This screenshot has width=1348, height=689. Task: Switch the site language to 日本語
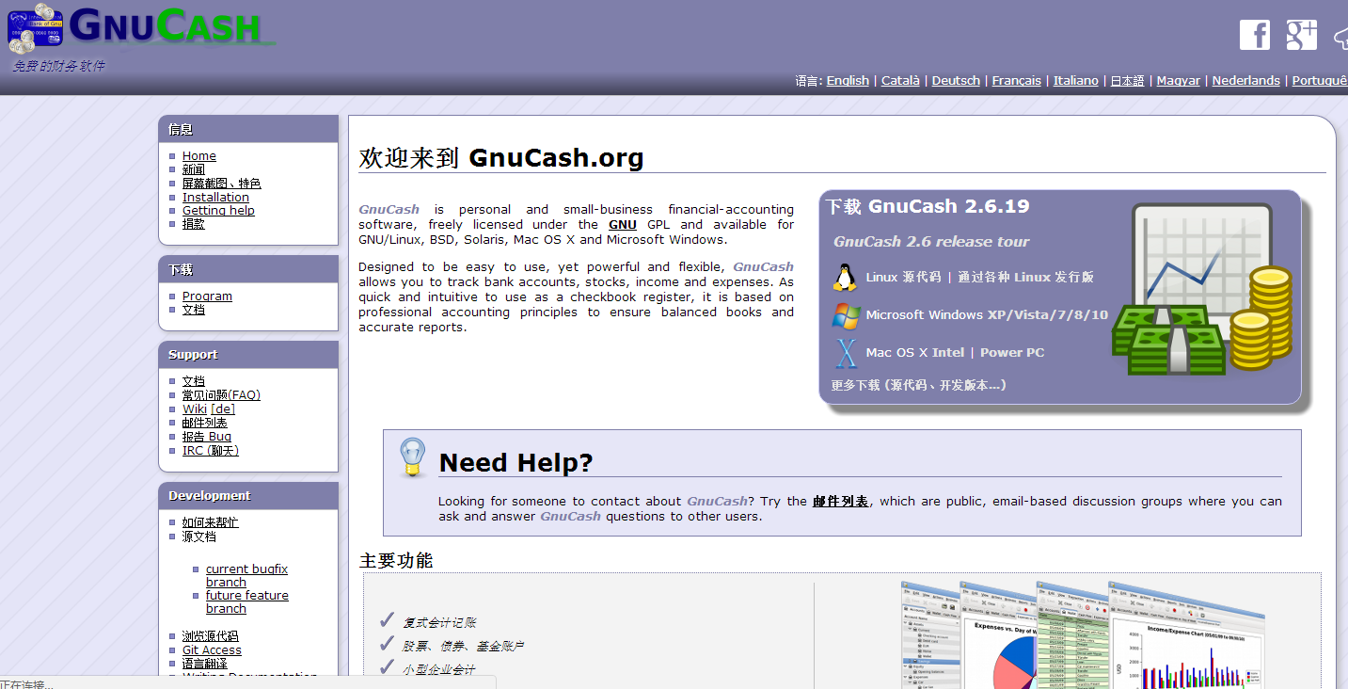coord(1127,81)
